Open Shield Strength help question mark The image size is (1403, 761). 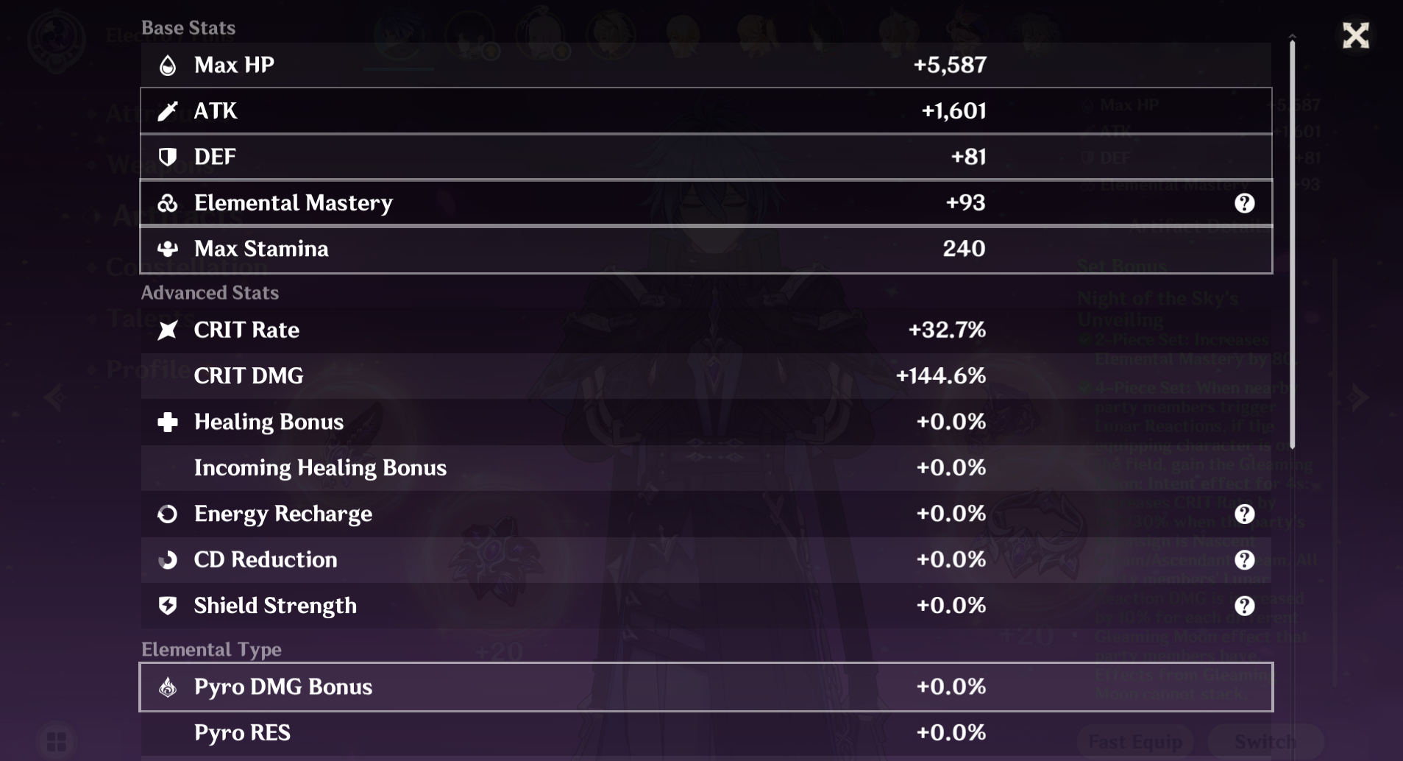point(1244,606)
